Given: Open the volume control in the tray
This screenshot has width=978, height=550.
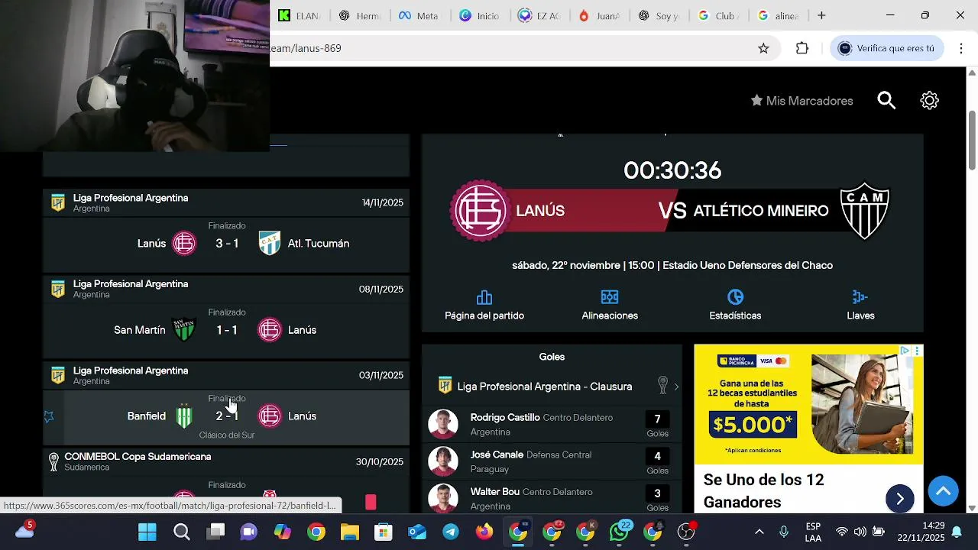Looking at the screenshot, I should (860, 532).
